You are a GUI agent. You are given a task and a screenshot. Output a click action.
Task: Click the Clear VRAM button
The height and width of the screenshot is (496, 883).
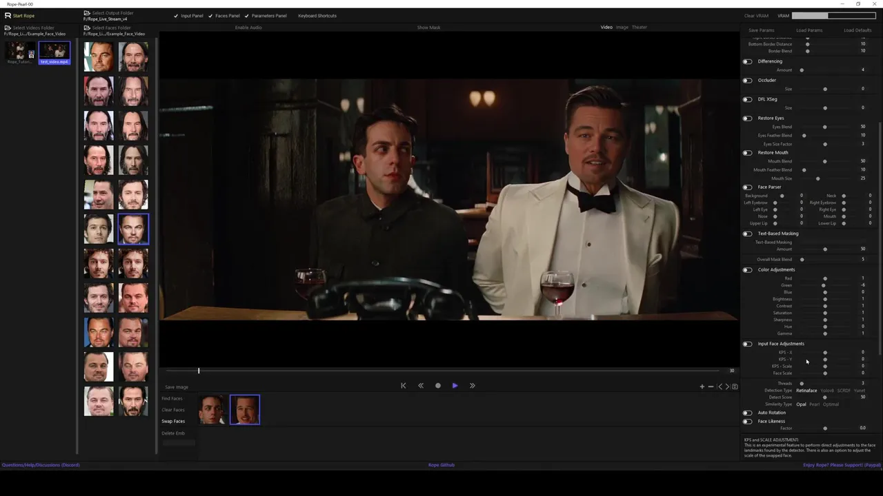pyautogui.click(x=756, y=16)
